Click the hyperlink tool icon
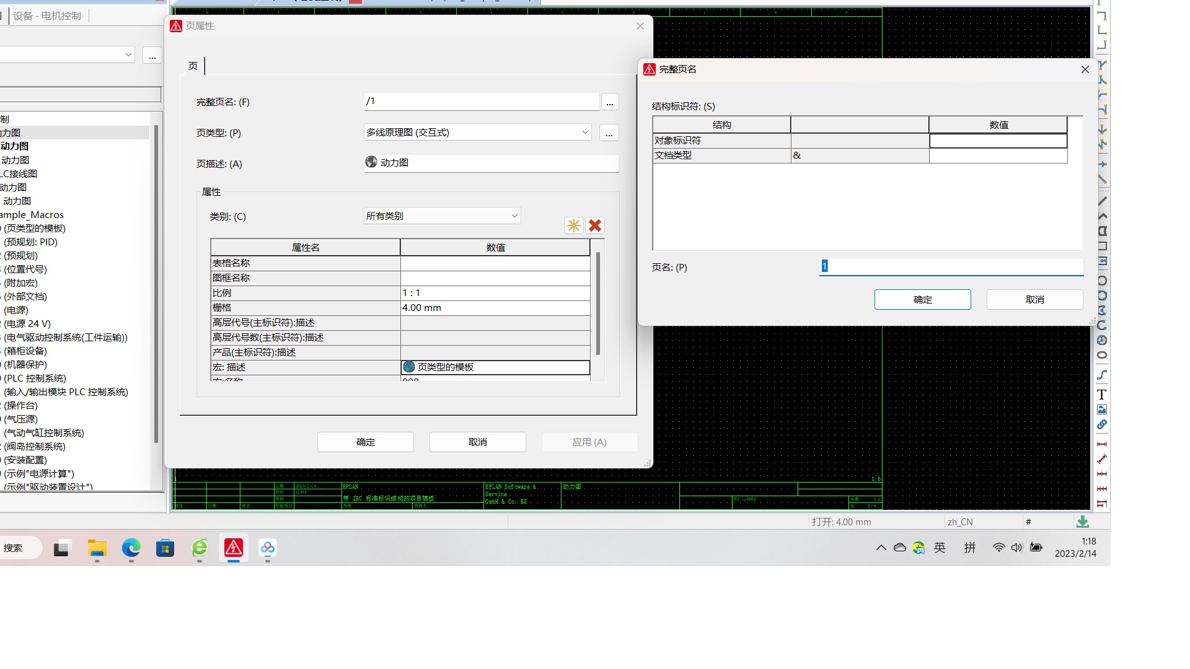Viewport: 1190px width, 669px height. [x=1101, y=424]
